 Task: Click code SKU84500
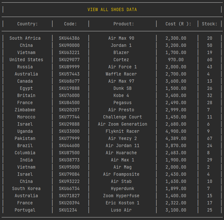coord(69,103)
